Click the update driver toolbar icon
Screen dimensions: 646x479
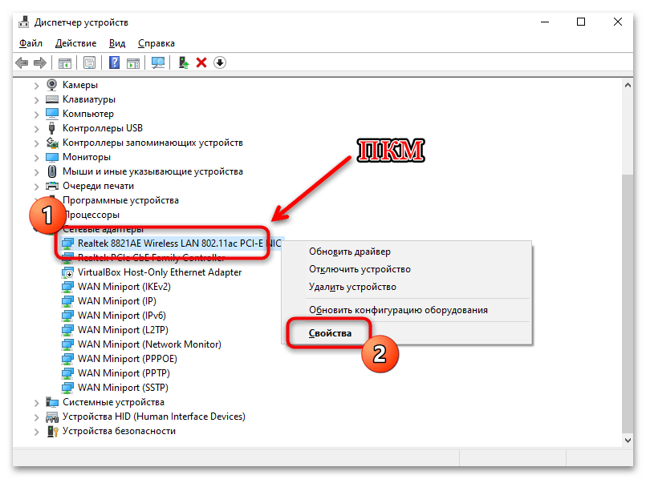click(184, 62)
